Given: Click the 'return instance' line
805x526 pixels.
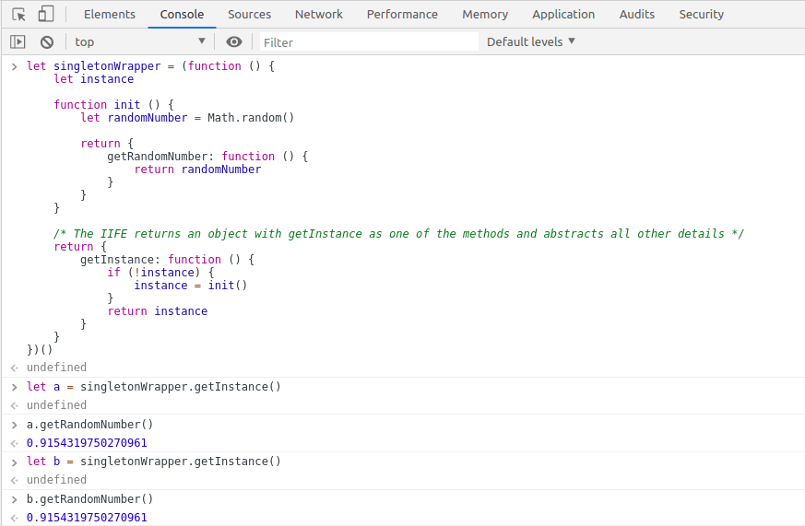Looking at the screenshot, I should tap(158, 311).
